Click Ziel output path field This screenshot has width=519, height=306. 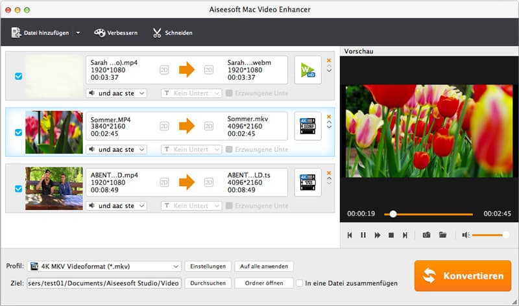104,283
